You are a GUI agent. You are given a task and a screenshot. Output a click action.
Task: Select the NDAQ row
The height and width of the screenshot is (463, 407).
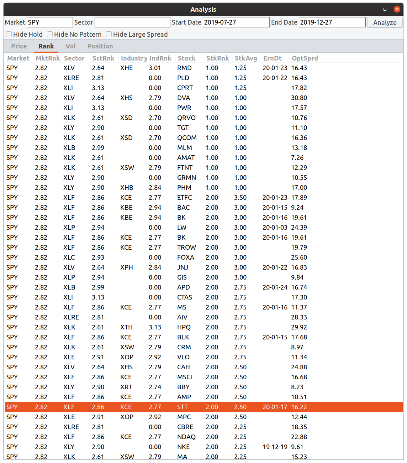204,437
